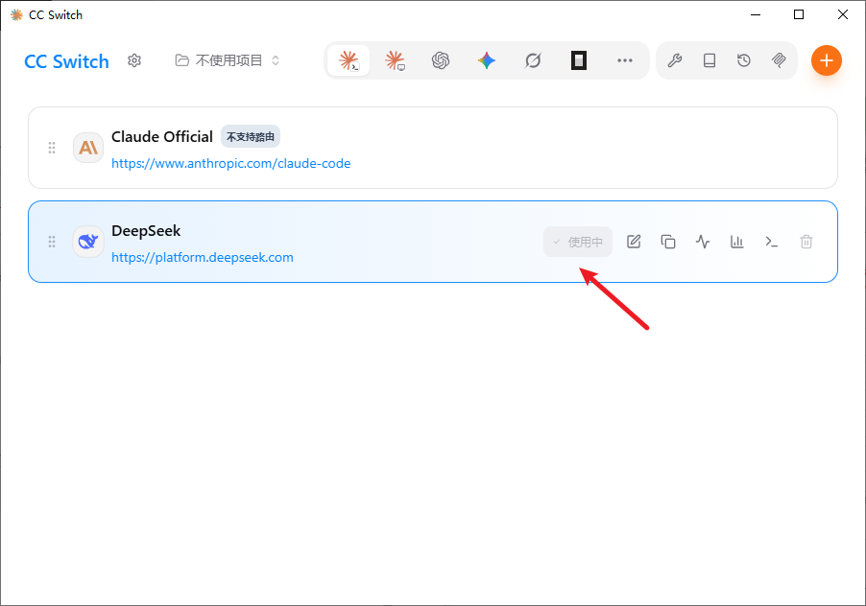This screenshot has width=866, height=606.
Task: Maximize the CC Switch window
Action: 799,15
